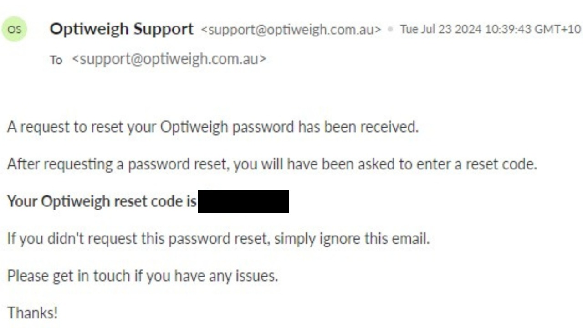Select the recipient address after To
Viewport: 583px width, 328px height.
[169, 59]
